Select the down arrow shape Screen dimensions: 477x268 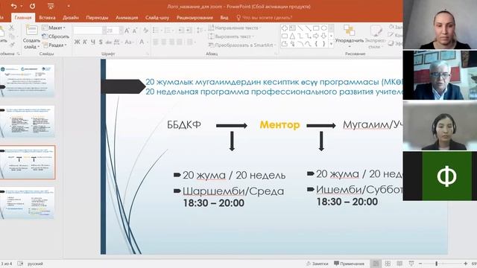point(324,36)
